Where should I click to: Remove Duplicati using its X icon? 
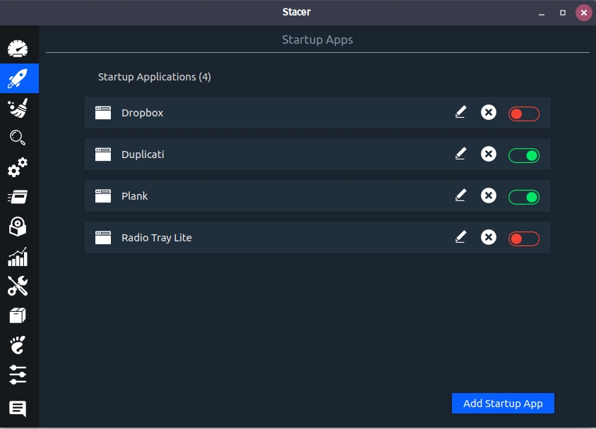[x=489, y=154]
